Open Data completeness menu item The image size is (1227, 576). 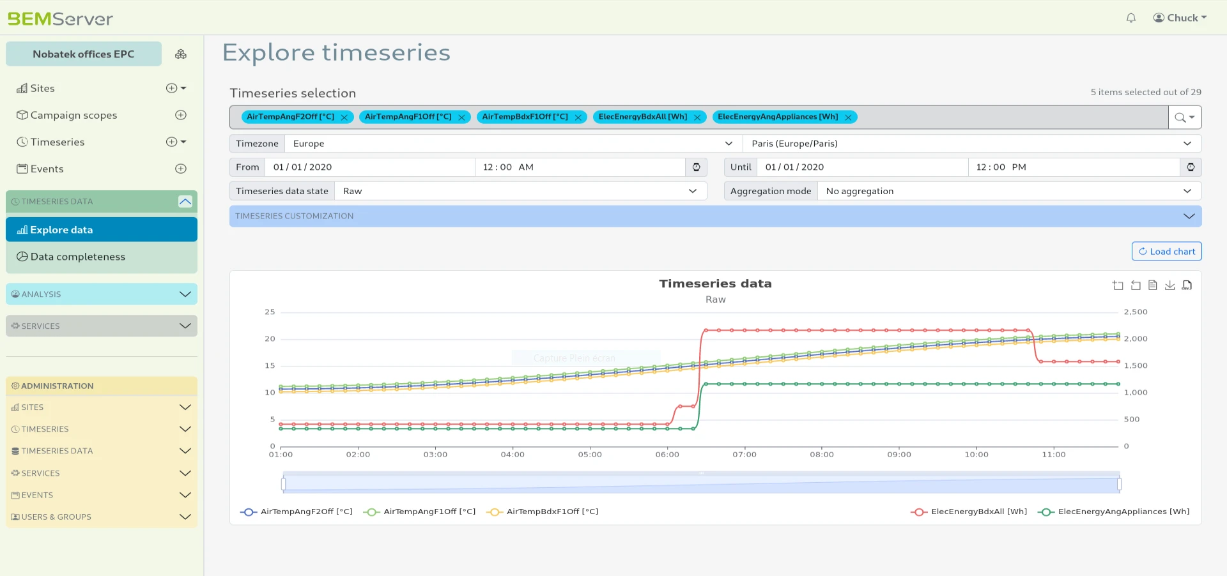coord(102,257)
